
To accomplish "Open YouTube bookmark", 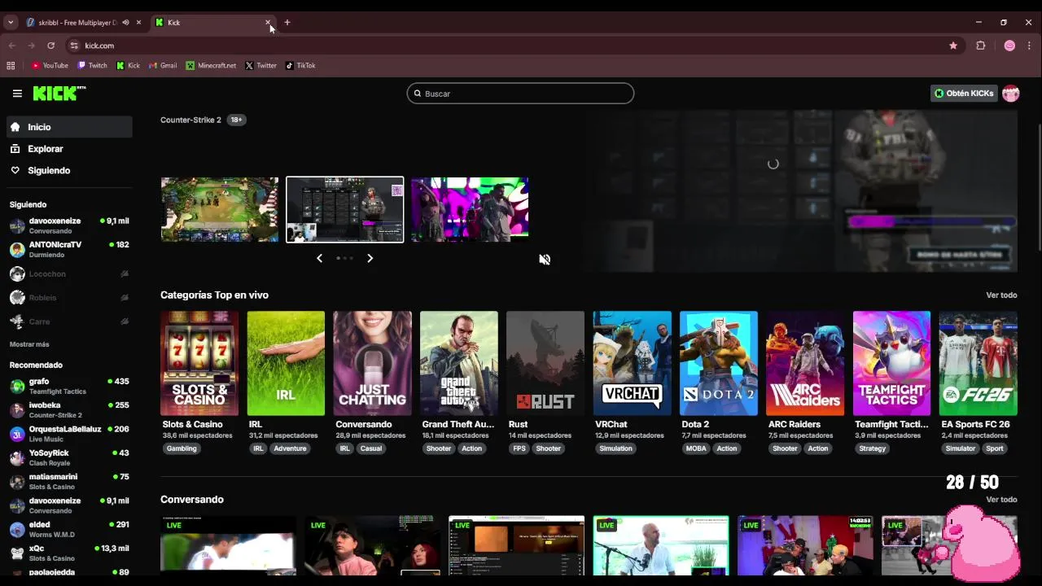I will [x=50, y=65].
